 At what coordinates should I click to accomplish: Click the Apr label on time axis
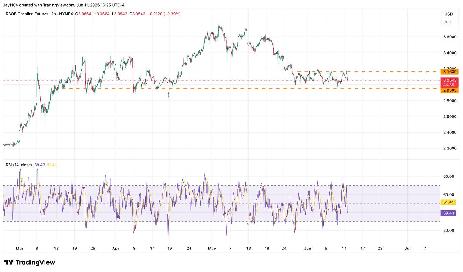116,249
